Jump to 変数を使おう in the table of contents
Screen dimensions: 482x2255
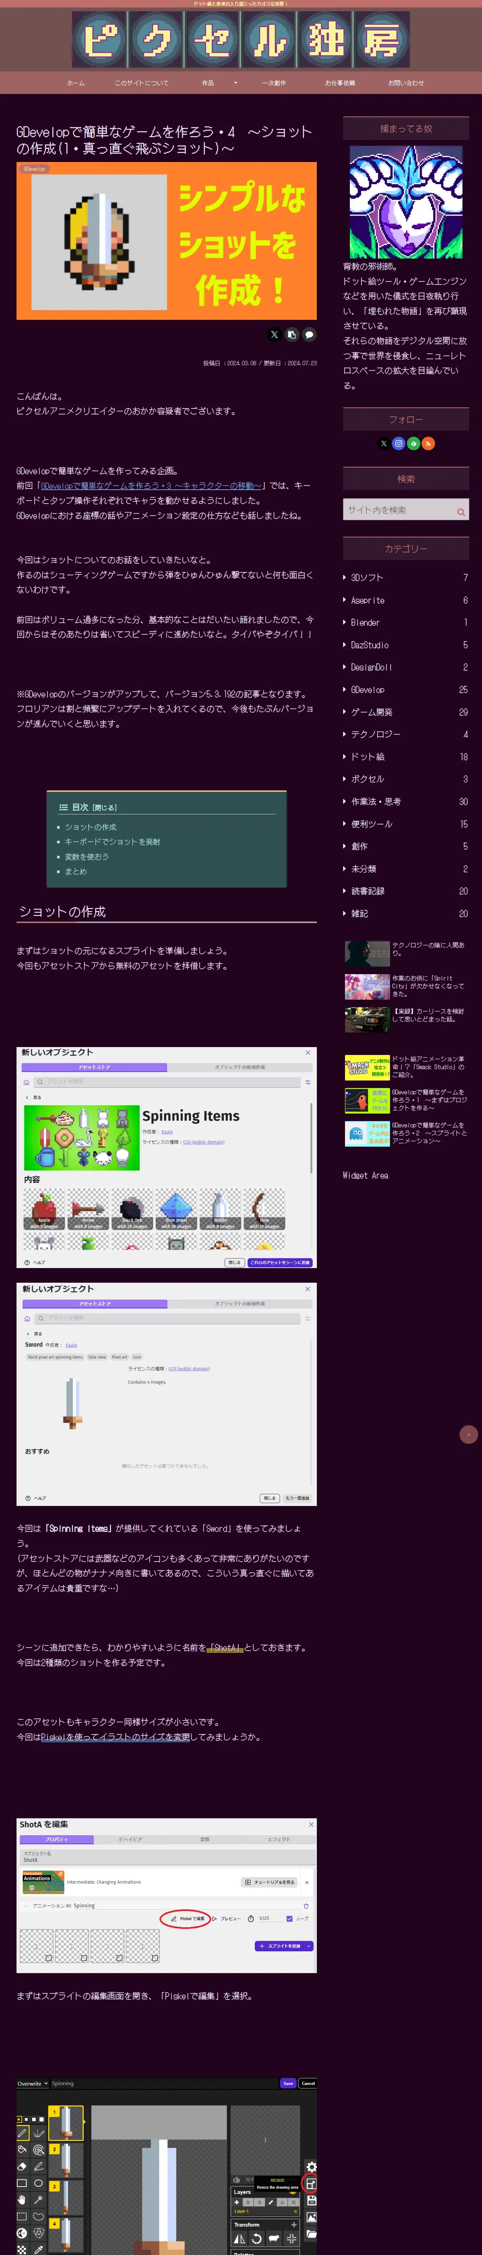(87, 857)
